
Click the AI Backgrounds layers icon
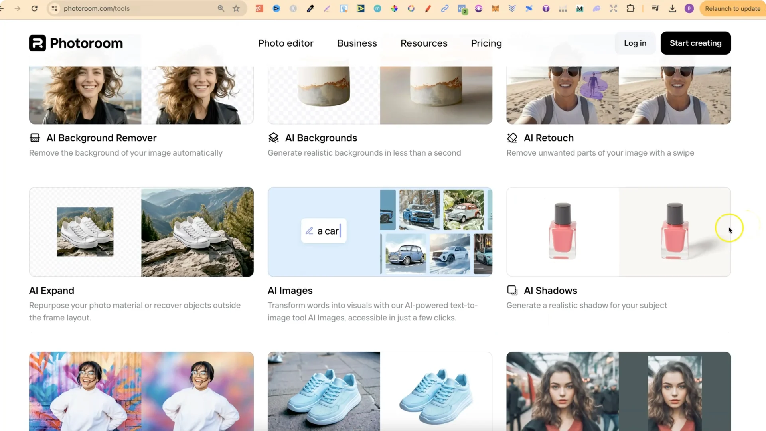274,138
